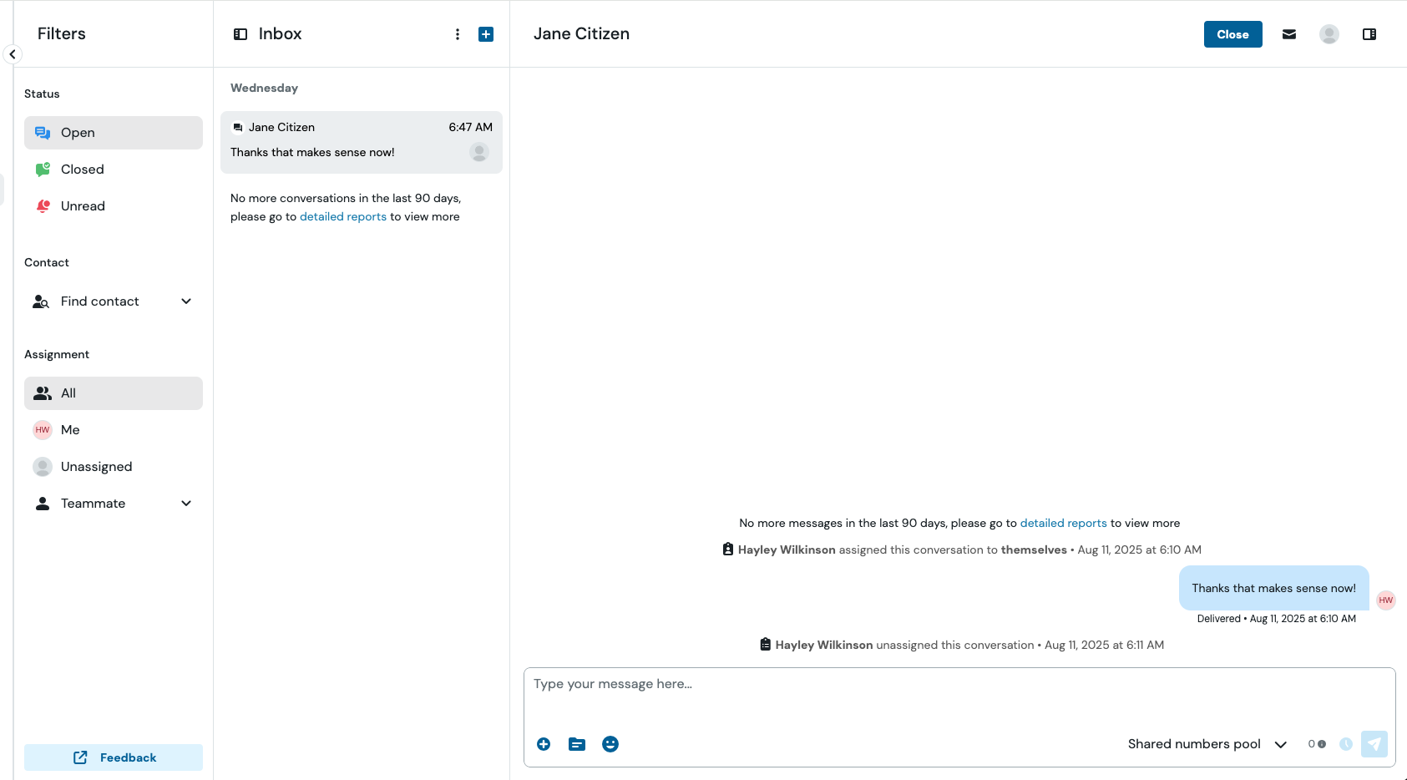The image size is (1407, 780).
Task: Start a new conversation with the plus icon
Action: (485, 33)
